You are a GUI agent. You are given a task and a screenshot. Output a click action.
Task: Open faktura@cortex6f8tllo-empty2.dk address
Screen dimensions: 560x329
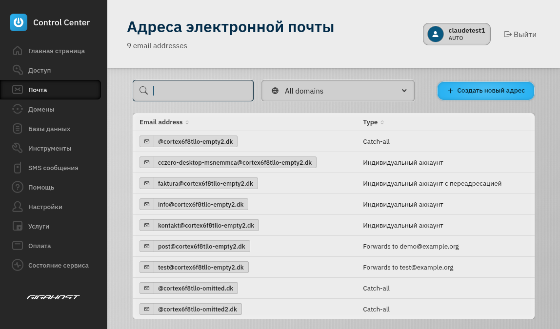pos(199,183)
